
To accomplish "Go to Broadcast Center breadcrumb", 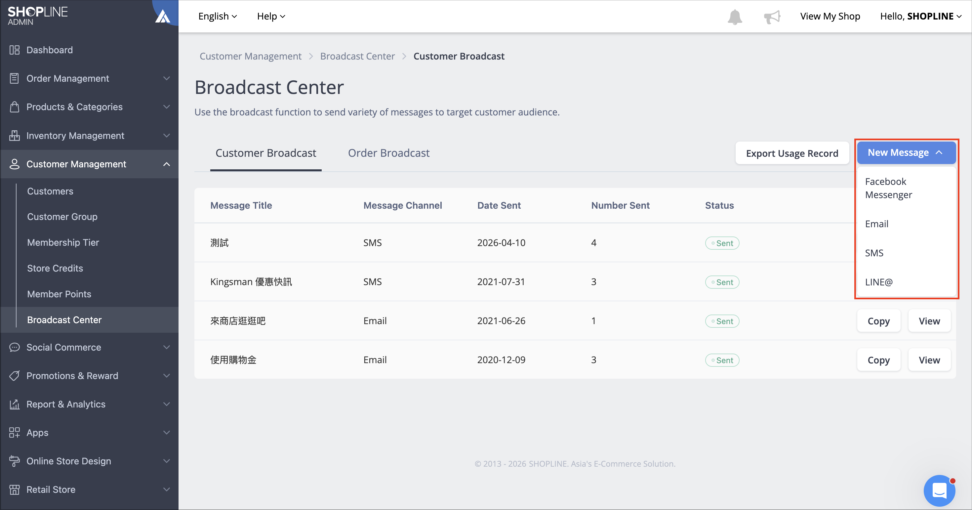I will click(357, 56).
